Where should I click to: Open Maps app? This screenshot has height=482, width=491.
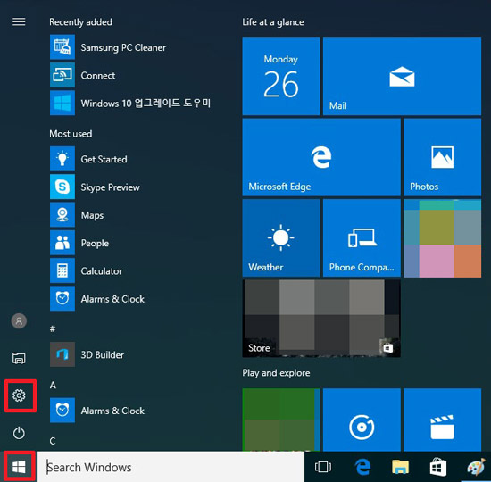pyautogui.click(x=77, y=215)
